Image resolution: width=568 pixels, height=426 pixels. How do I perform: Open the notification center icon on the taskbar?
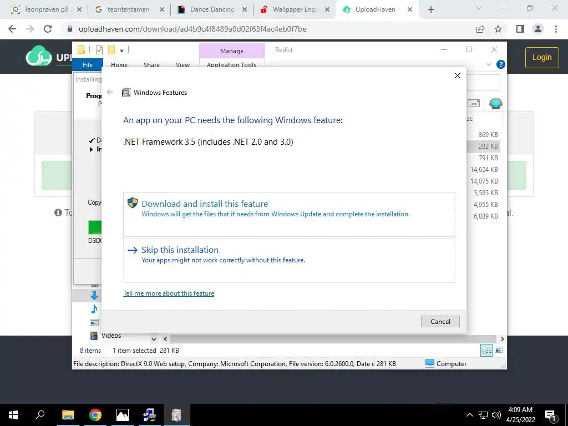(551, 415)
